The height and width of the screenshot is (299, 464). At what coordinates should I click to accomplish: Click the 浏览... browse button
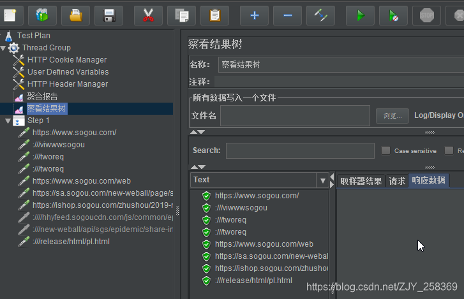tap(393, 116)
